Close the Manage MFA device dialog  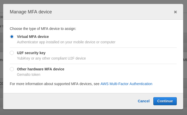(x=175, y=12)
